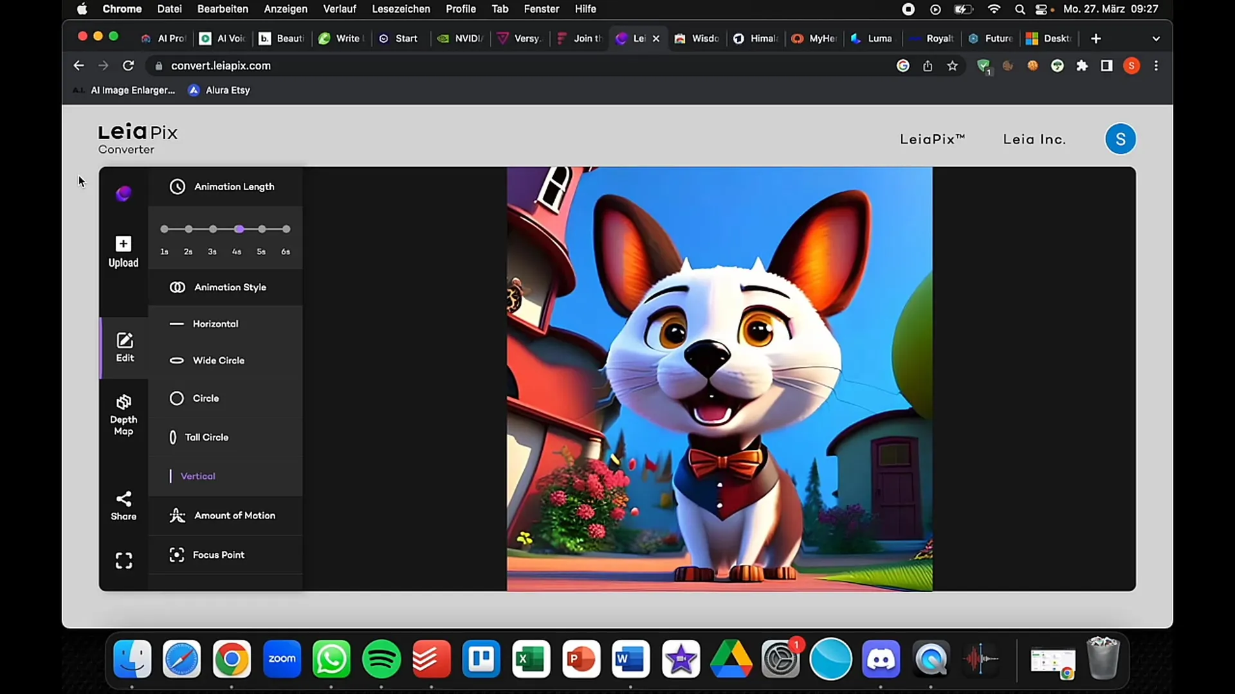This screenshot has height=694, width=1235.
Task: Expand the Amount of Motion settings
Action: click(224, 515)
